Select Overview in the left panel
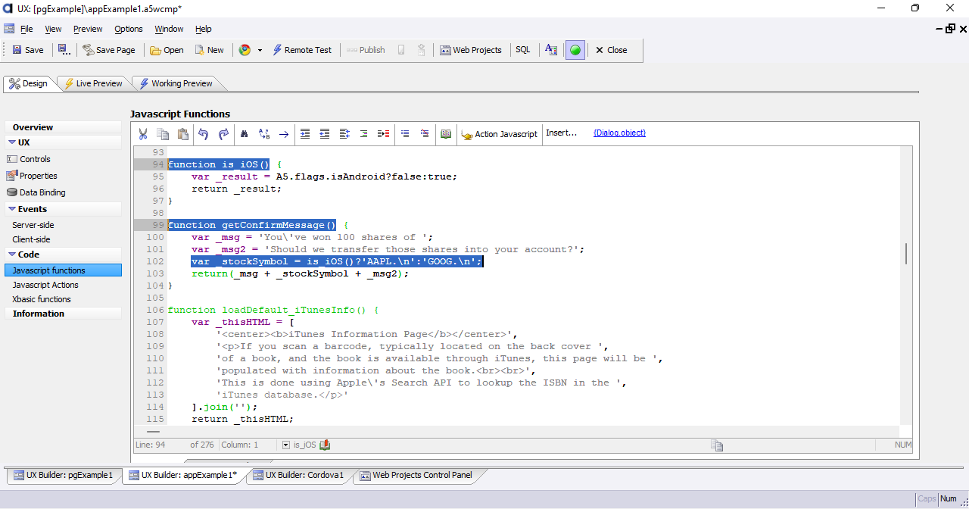969x509 pixels. tap(64, 127)
